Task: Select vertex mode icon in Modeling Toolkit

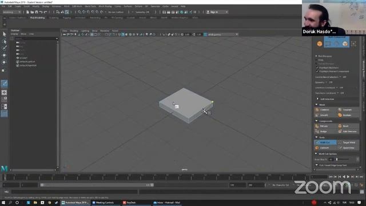Action: pyautogui.click(x=328, y=43)
